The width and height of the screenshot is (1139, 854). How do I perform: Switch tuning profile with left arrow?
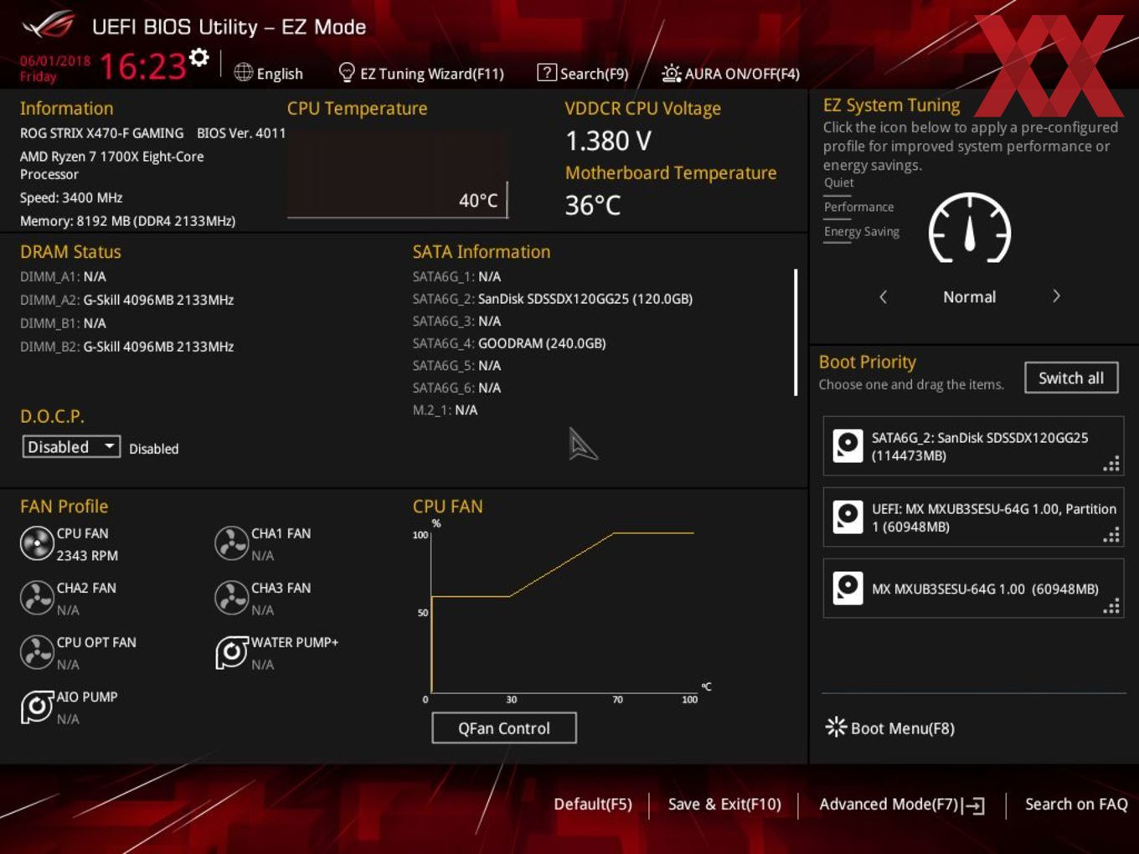tap(883, 296)
